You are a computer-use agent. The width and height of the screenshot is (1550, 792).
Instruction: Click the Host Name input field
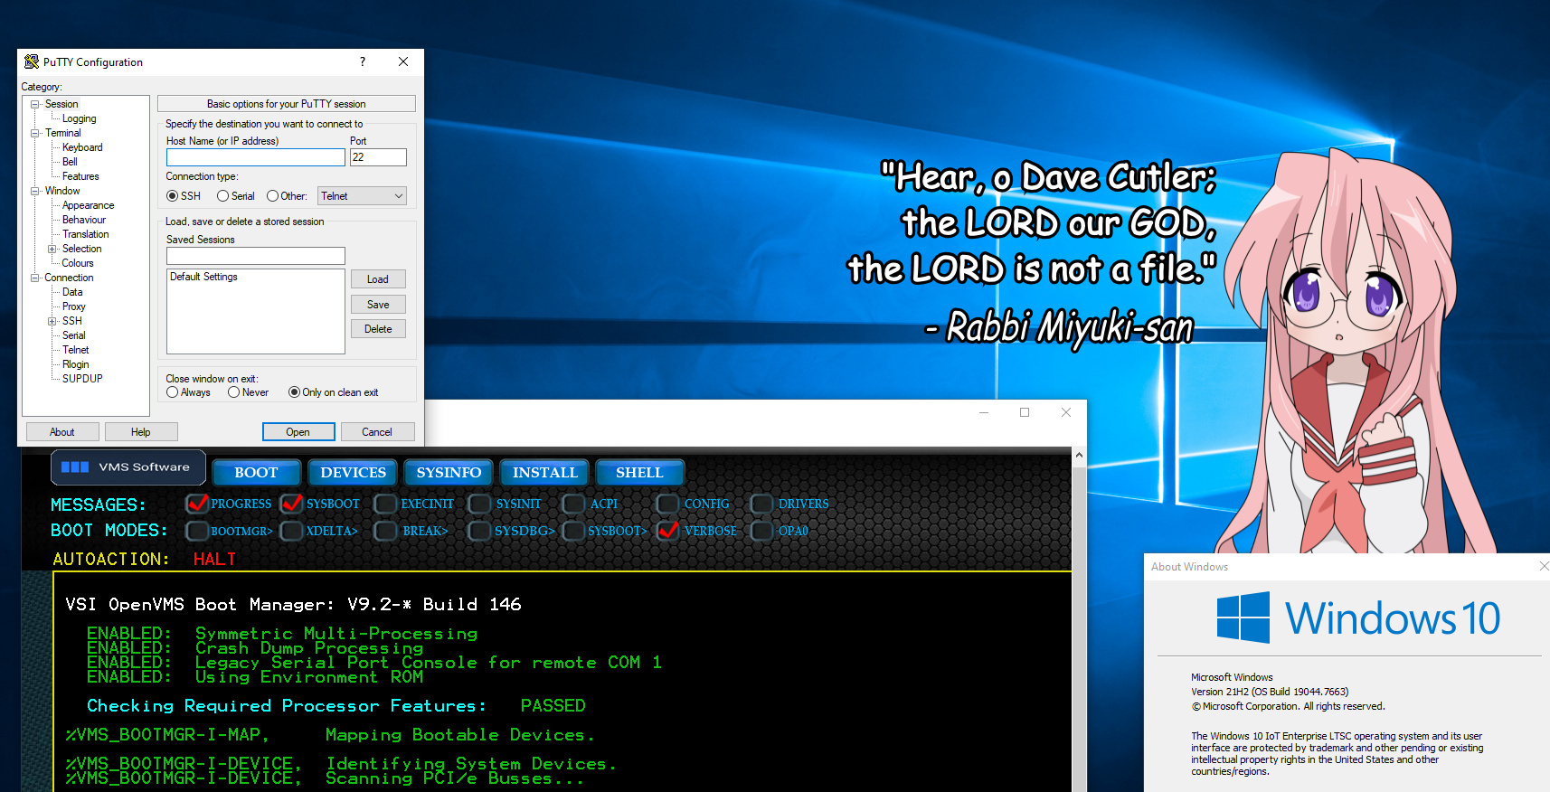256,157
